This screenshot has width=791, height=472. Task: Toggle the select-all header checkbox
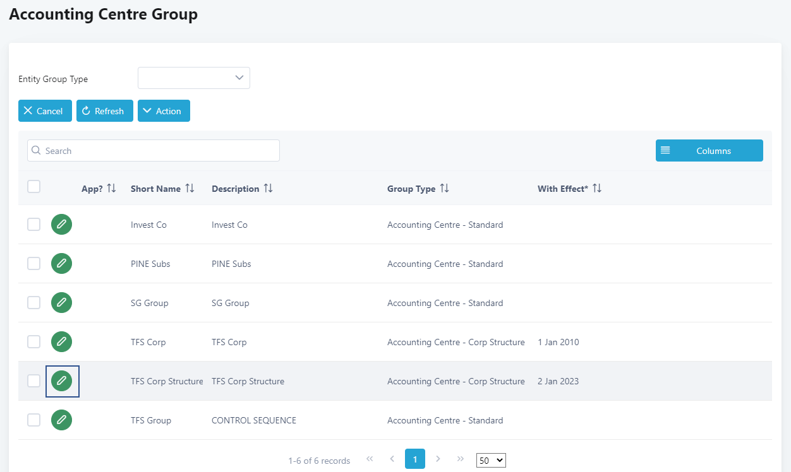(34, 187)
